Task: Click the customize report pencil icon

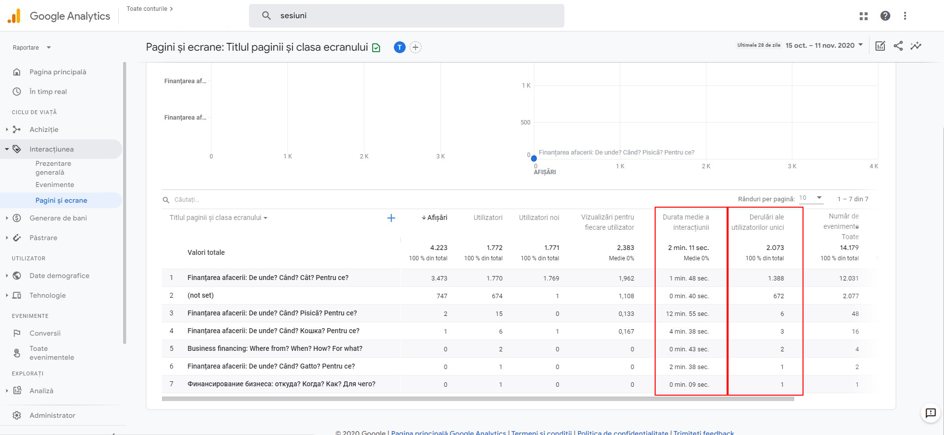Action: 880,46
